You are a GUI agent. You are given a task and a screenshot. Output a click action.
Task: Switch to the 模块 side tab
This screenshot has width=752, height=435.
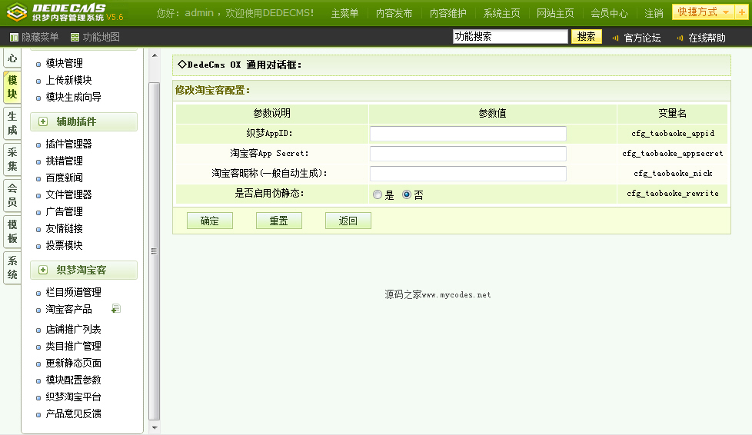(x=12, y=88)
